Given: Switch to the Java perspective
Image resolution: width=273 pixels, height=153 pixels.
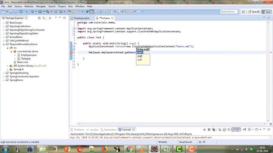Looking at the screenshot, I should (266, 11).
